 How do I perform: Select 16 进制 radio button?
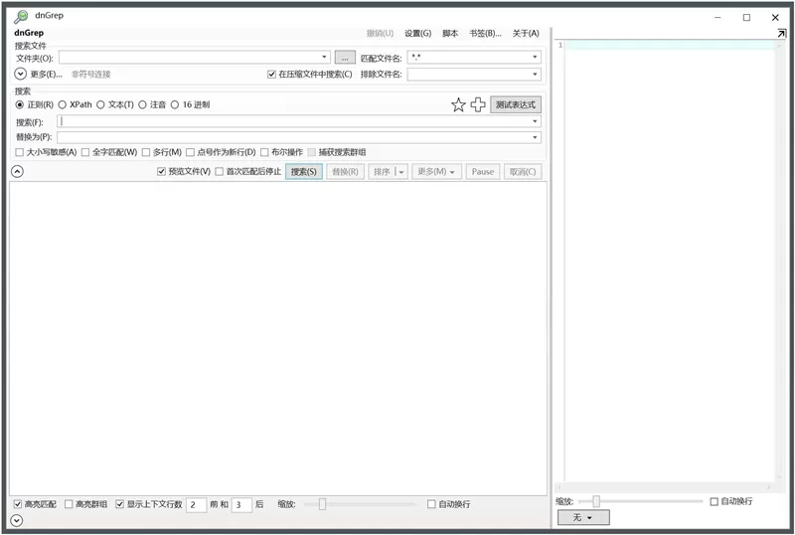175,104
